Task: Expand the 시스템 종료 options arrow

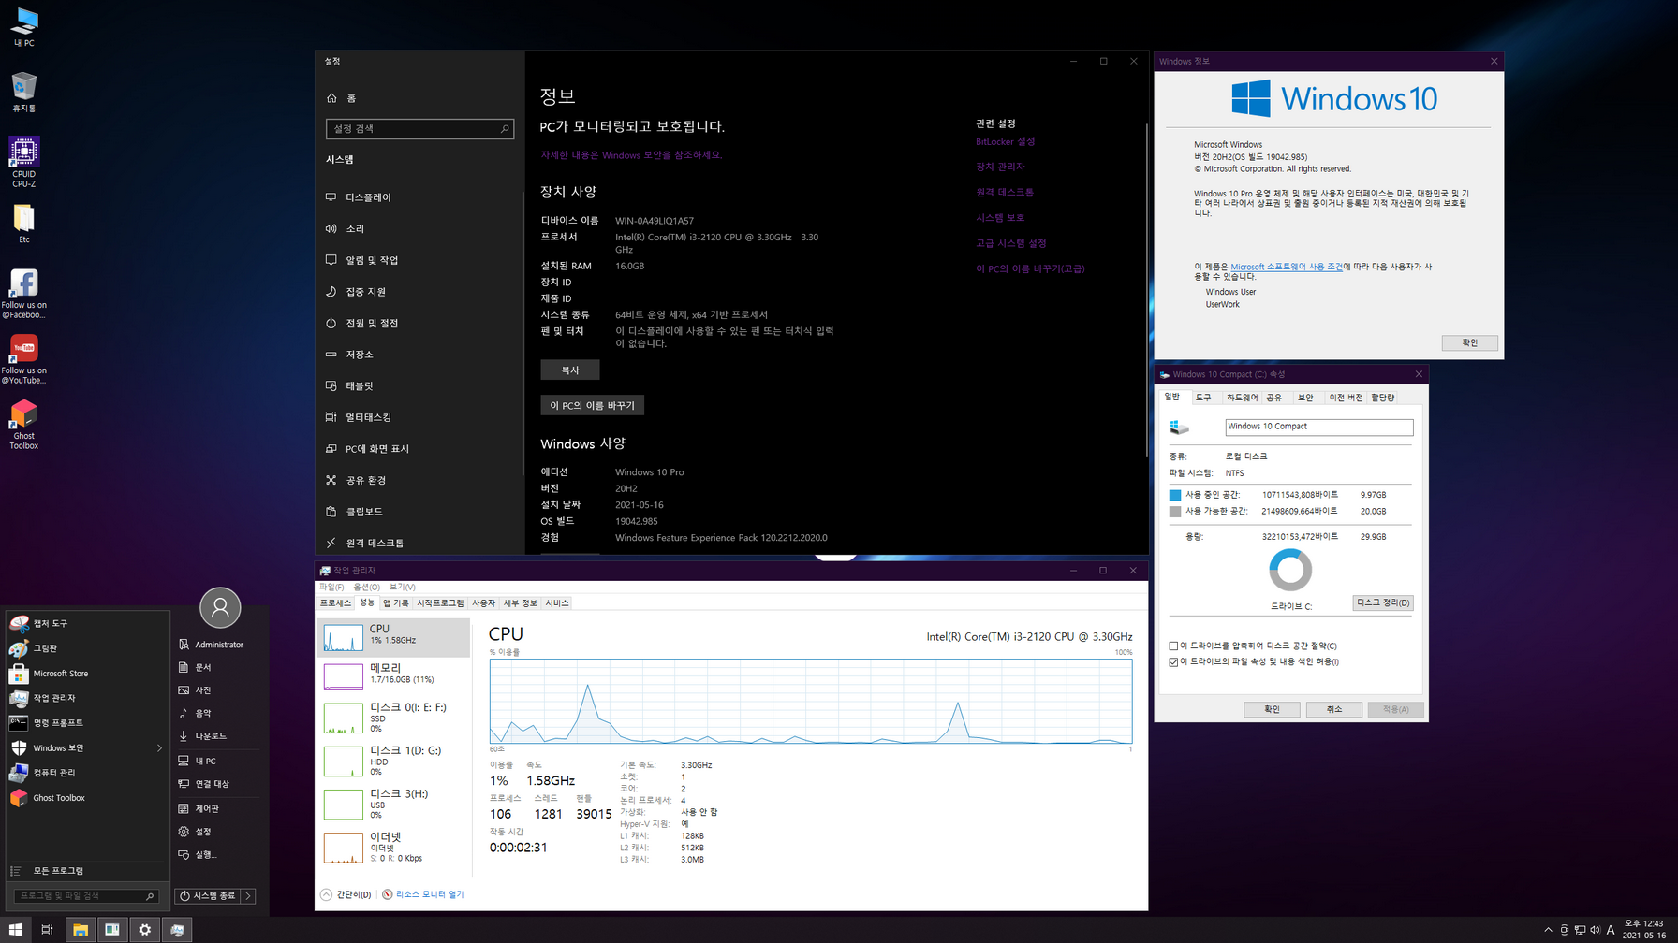Action: (x=248, y=896)
